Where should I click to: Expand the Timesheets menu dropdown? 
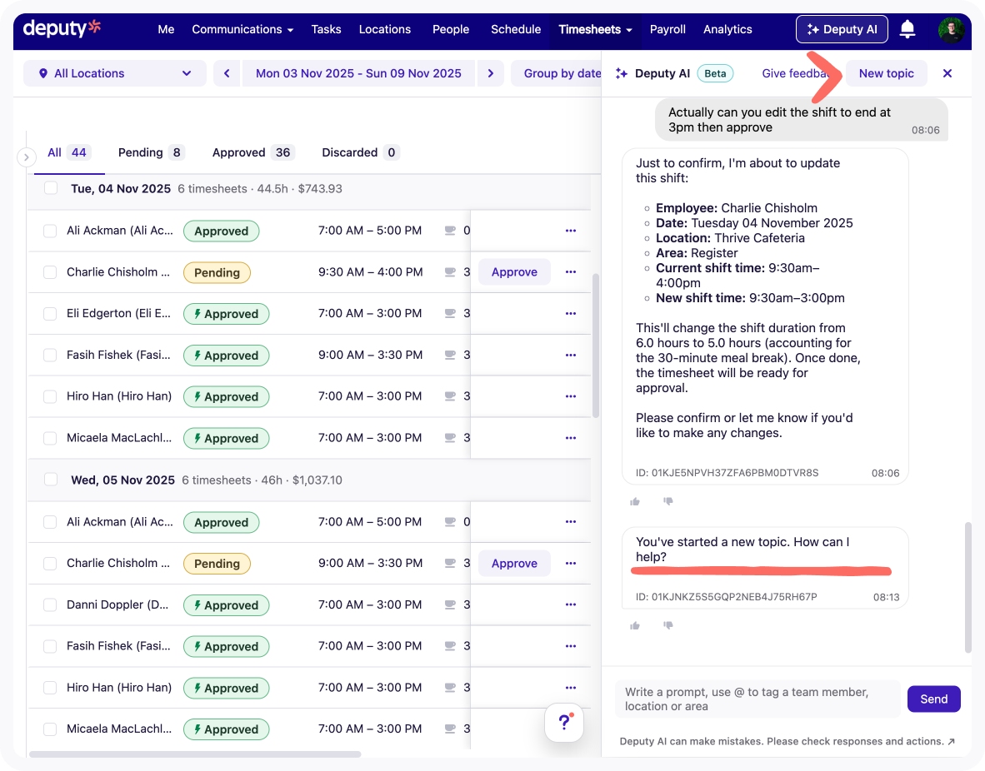595,29
